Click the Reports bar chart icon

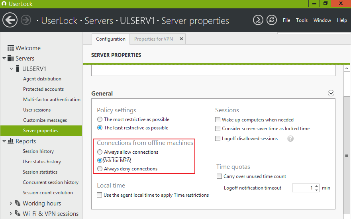(10, 141)
